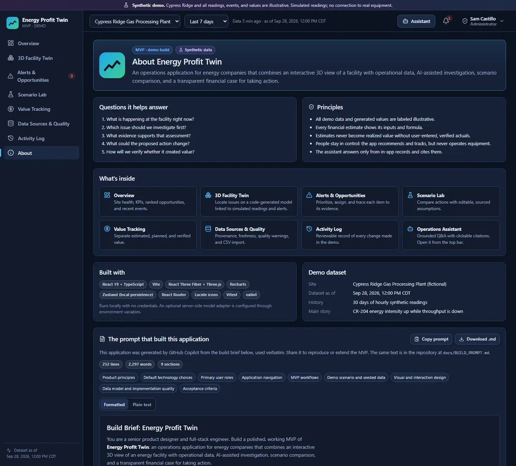The image size is (516, 466).
Task: Click Visual and interaction design chip
Action: pos(420,377)
